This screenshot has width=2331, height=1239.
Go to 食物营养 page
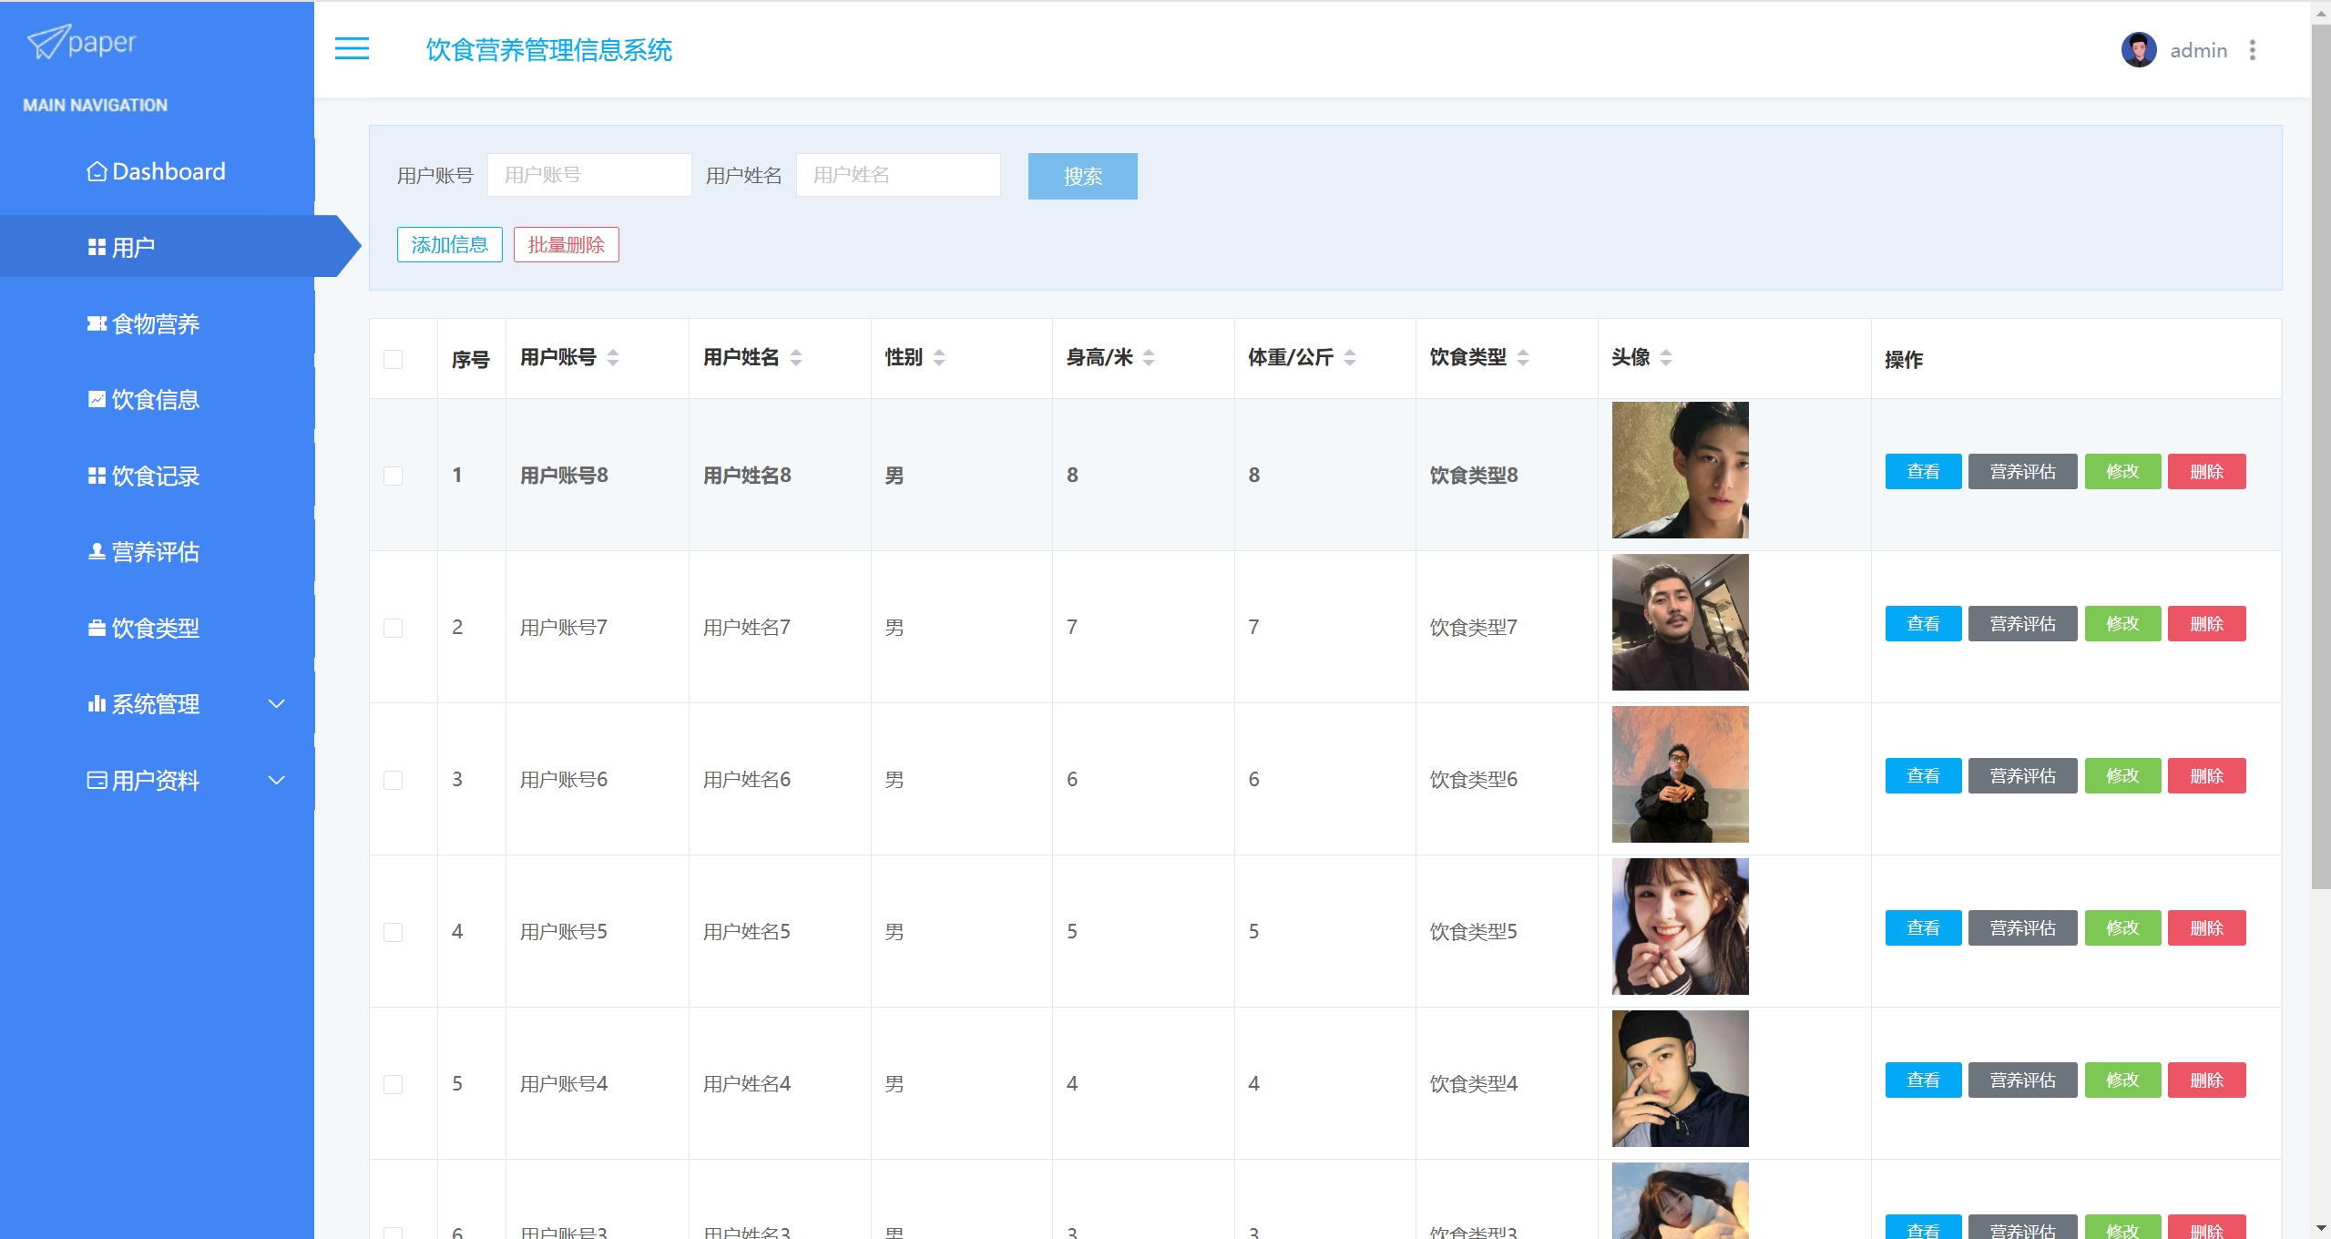(x=158, y=323)
